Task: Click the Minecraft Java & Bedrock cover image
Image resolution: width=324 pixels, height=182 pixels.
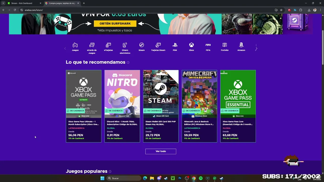Action: 199,94
